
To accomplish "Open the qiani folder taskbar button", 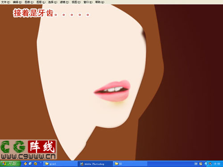I will click(60, 164).
